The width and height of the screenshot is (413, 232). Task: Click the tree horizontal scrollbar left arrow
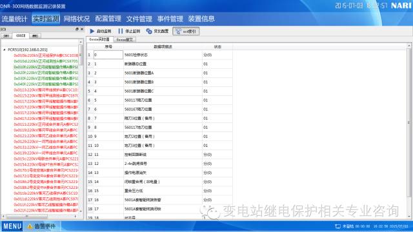pyautogui.click(x=3, y=217)
